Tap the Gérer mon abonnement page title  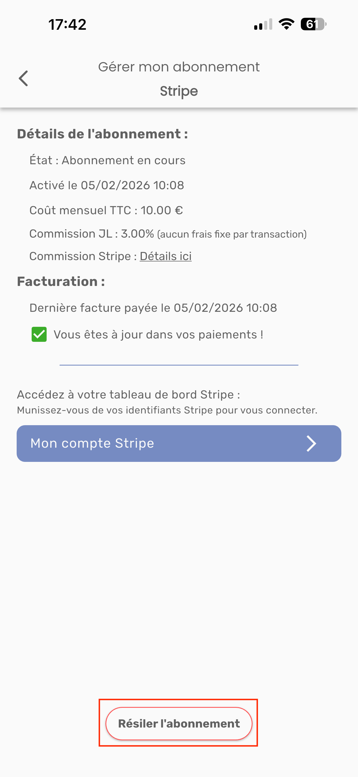tap(179, 67)
